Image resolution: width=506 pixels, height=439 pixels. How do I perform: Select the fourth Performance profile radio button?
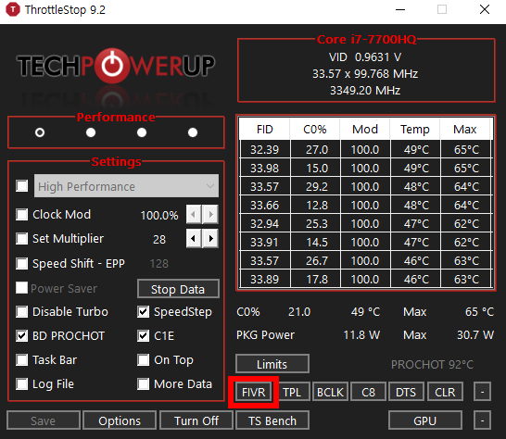(x=193, y=132)
